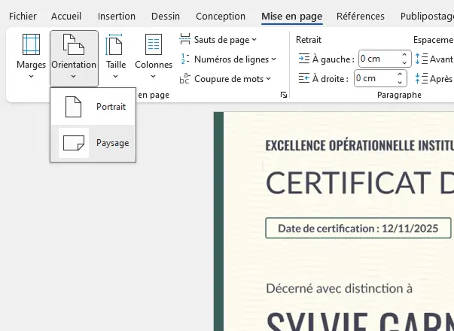Viewport: 454px width, 331px height.
Task: Expand the Marges dropdown arrow
Action: [31, 77]
